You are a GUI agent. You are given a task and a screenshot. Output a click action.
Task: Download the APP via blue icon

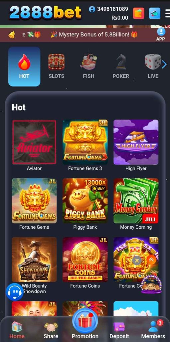click(161, 35)
